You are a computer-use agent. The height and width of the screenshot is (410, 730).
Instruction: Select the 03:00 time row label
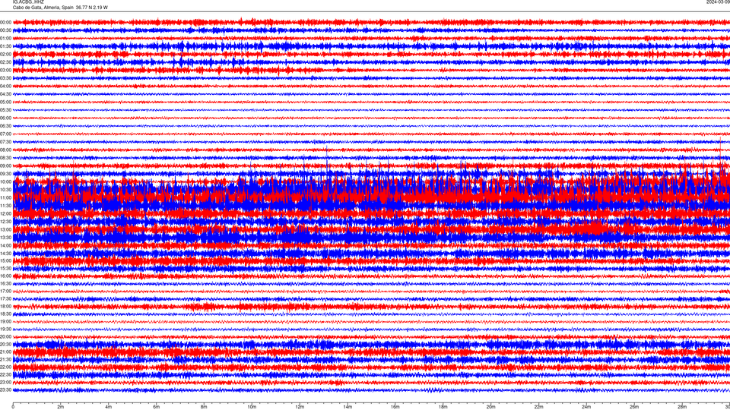[5, 70]
